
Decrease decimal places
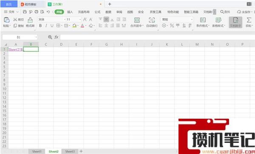click(x=190, y=26)
